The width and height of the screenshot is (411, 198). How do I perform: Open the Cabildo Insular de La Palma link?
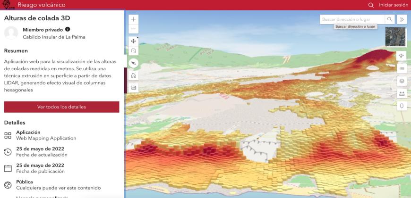(x=54, y=37)
